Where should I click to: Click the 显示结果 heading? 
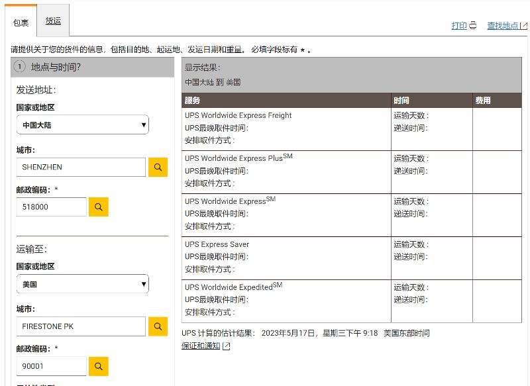click(x=202, y=68)
